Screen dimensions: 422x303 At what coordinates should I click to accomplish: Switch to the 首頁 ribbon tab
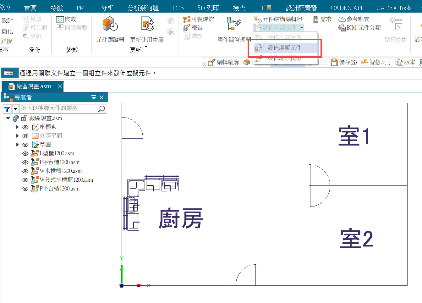pyautogui.click(x=30, y=8)
